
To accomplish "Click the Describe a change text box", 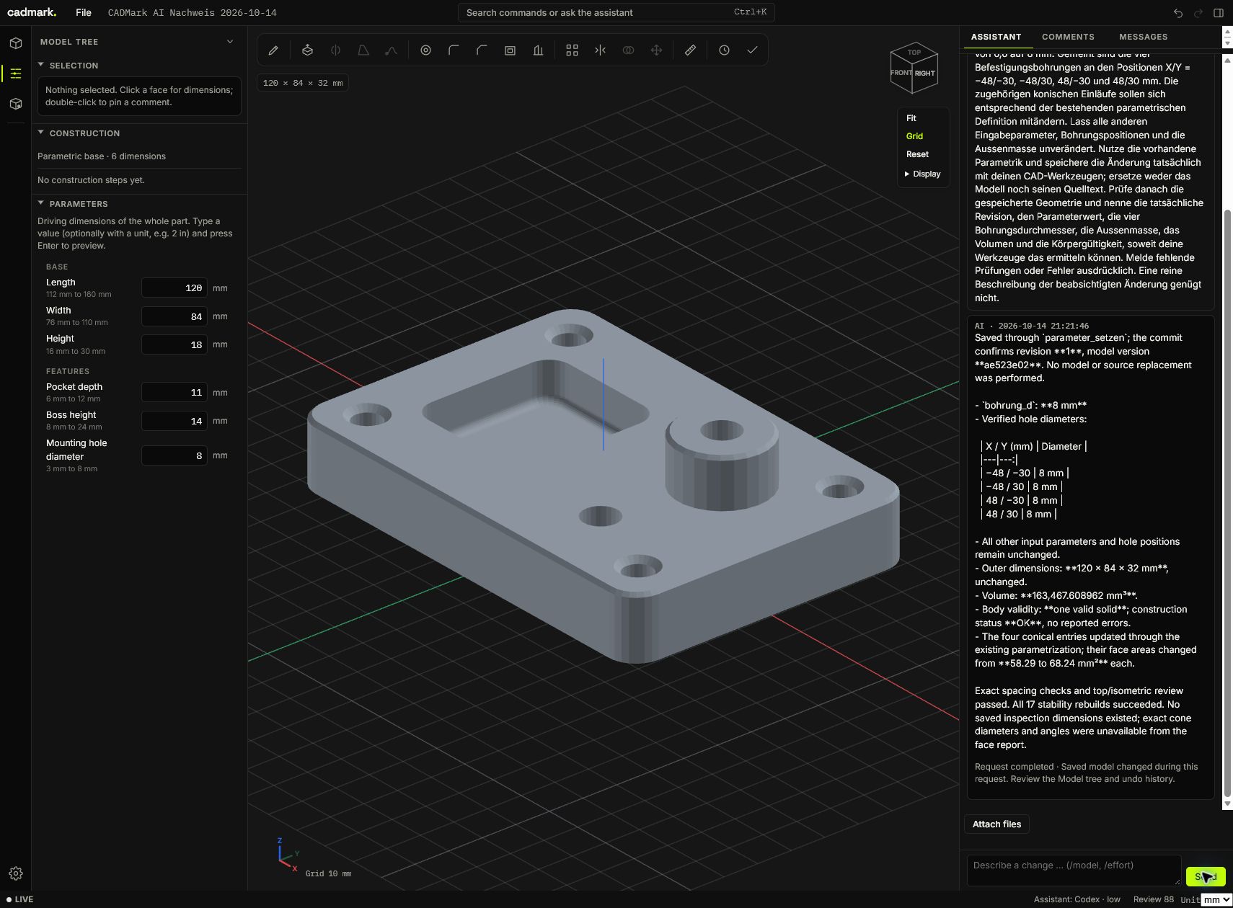I will coord(1074,871).
